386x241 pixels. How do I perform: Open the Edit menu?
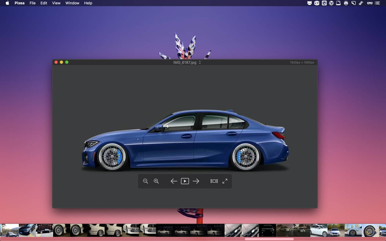click(44, 3)
